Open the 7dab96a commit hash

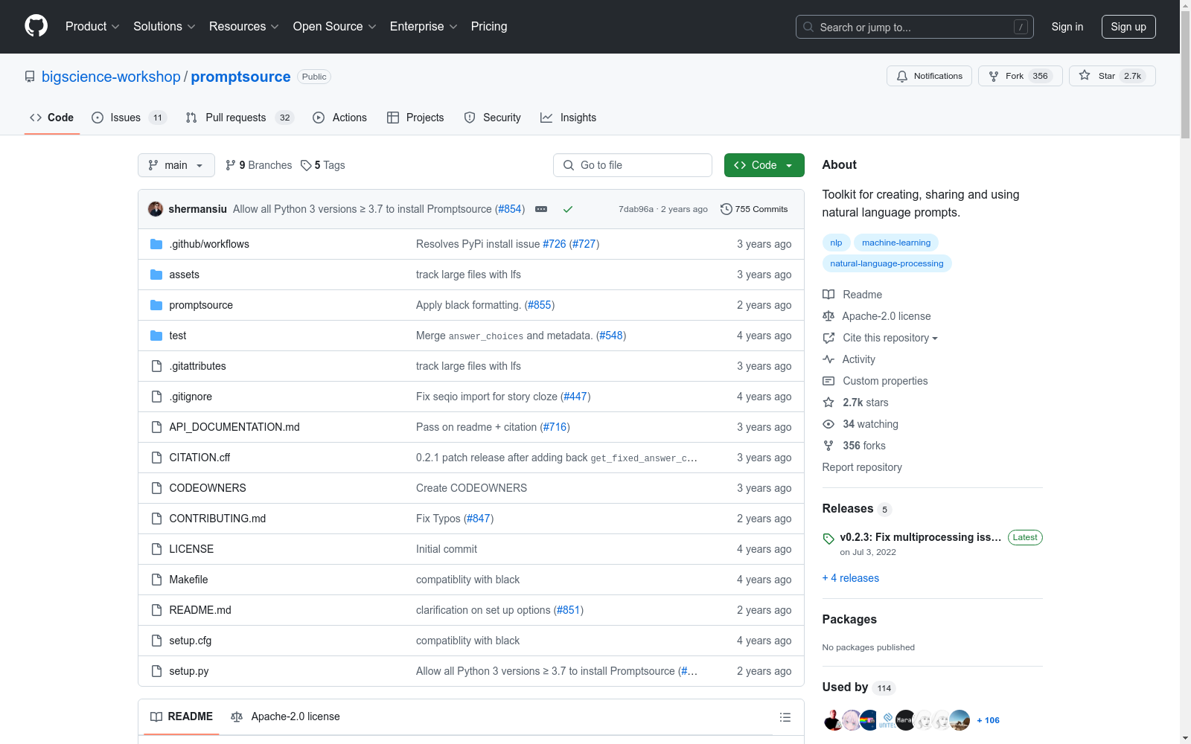point(636,209)
